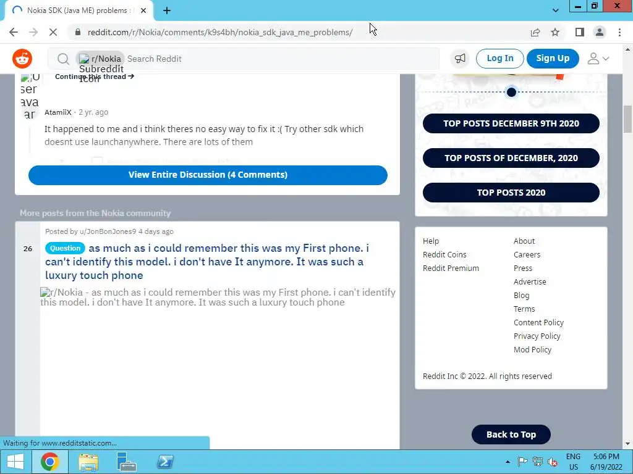
Task: Open Mod Policy link
Action: (x=532, y=350)
